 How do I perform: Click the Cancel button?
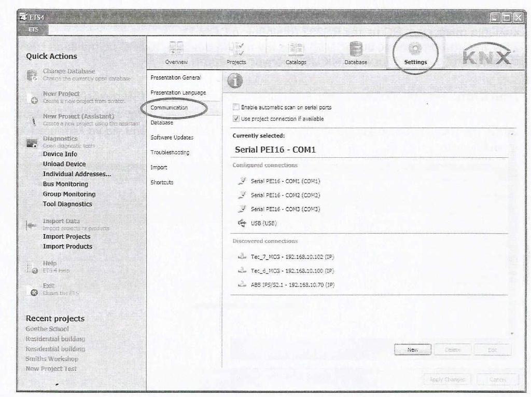coord(497,379)
